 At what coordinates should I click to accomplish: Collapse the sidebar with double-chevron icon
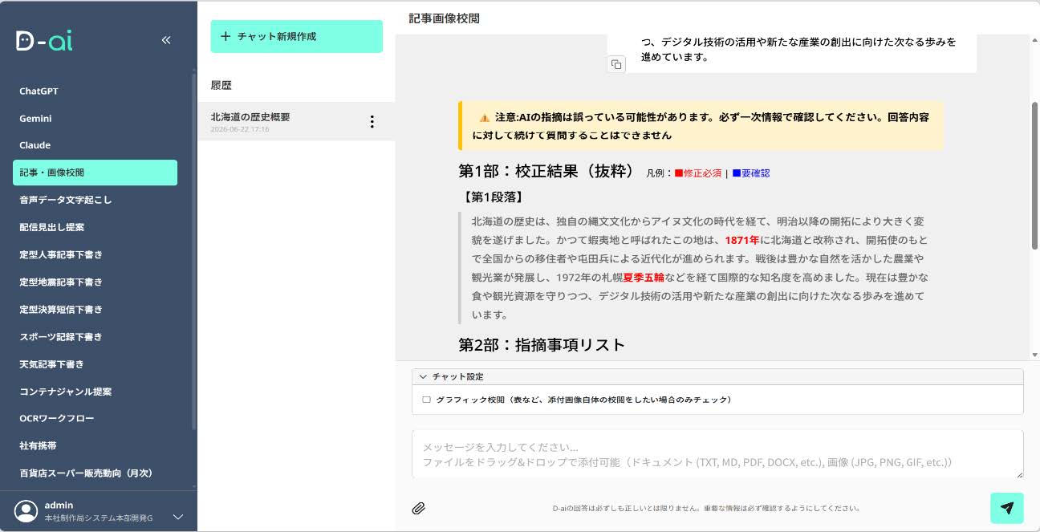(x=166, y=40)
